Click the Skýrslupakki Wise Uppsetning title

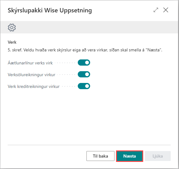pyautogui.click(x=50, y=11)
